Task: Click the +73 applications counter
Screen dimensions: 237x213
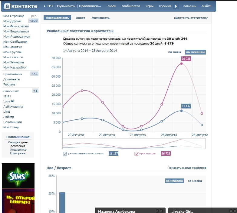Action: 34,74
